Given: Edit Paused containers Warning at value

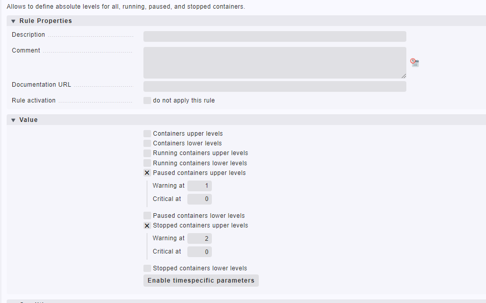Looking at the screenshot, I should point(200,186).
